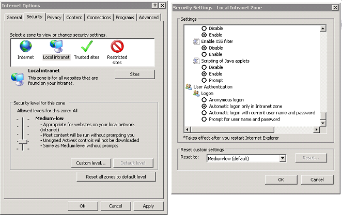
Task: Switch to the Content tab
Action: click(74, 18)
